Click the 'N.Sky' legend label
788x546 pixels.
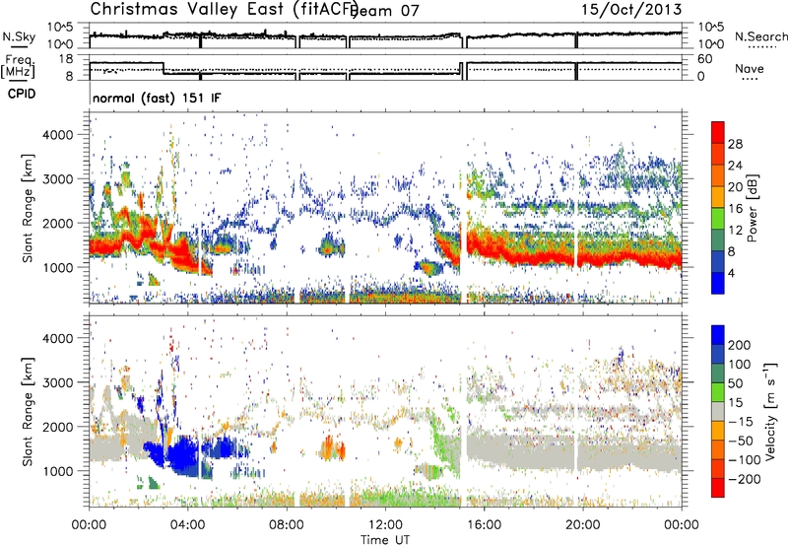[x=19, y=36]
